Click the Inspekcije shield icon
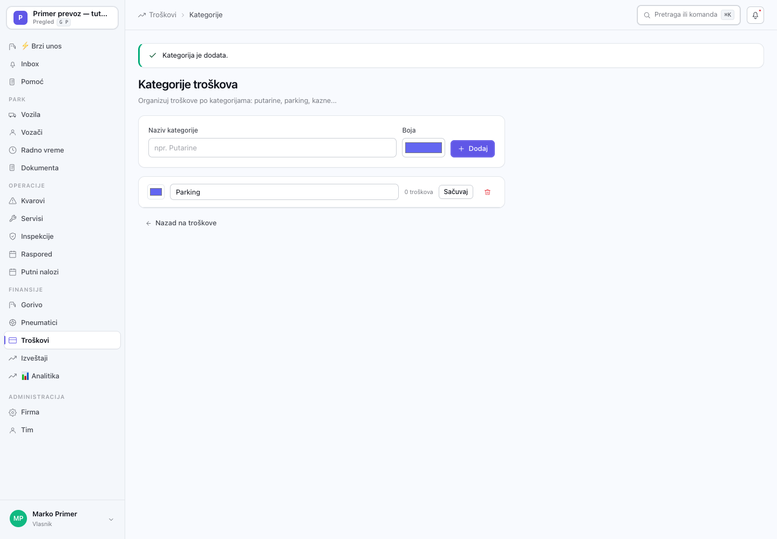 (12, 237)
